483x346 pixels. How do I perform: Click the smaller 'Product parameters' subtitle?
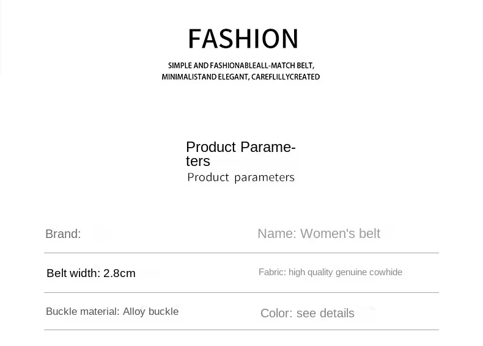click(x=241, y=178)
